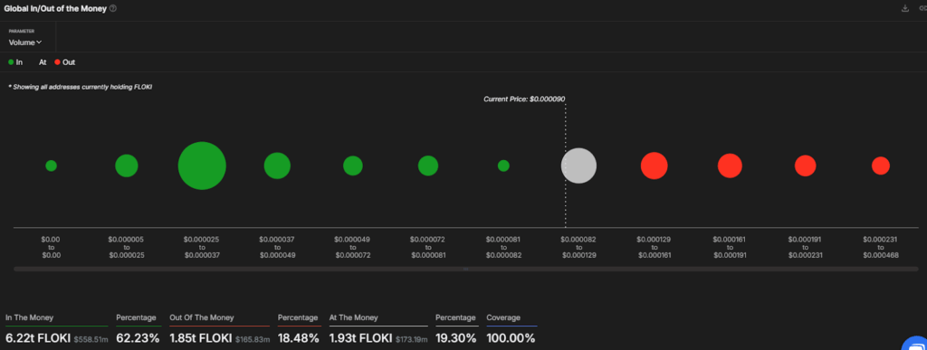Viewport: 927px width, 350px height.
Task: Open the Volume parameter dropdown
Action: tap(25, 43)
